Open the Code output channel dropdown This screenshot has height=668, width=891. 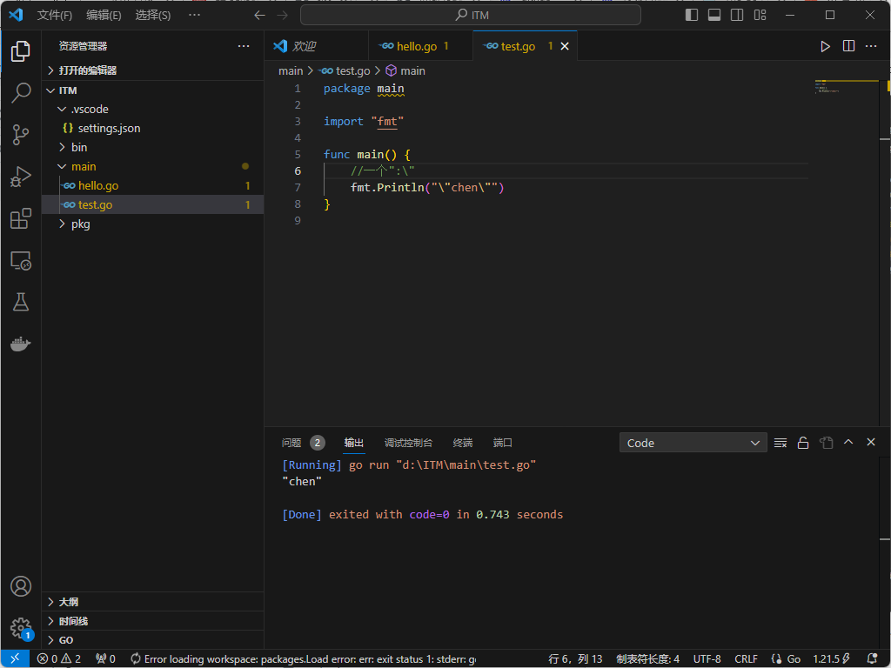(693, 443)
